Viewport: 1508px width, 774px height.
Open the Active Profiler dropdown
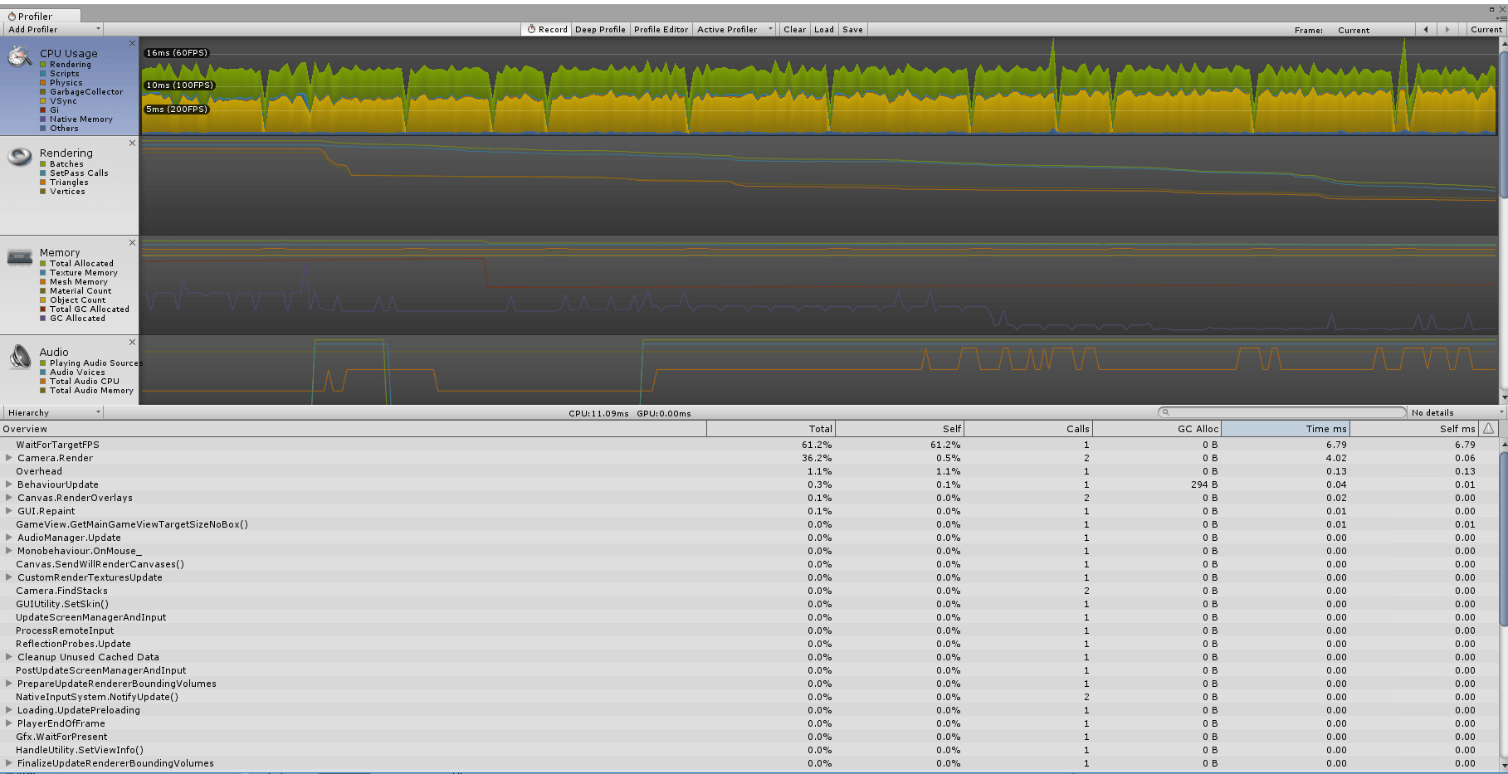point(734,30)
